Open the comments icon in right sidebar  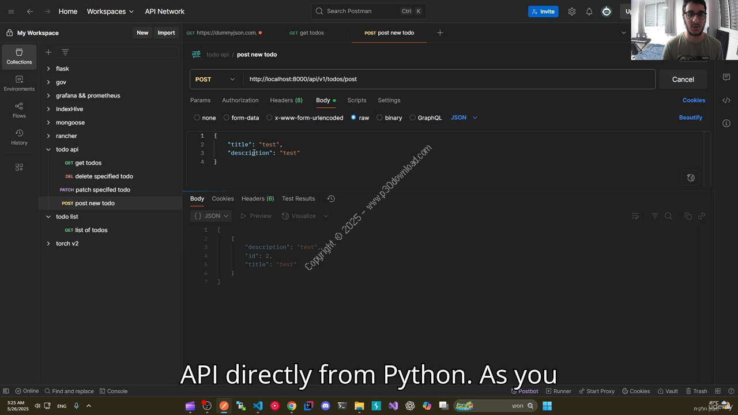726,77
